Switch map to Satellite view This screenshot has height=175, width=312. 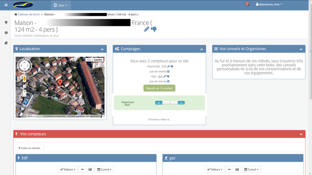click(98, 60)
